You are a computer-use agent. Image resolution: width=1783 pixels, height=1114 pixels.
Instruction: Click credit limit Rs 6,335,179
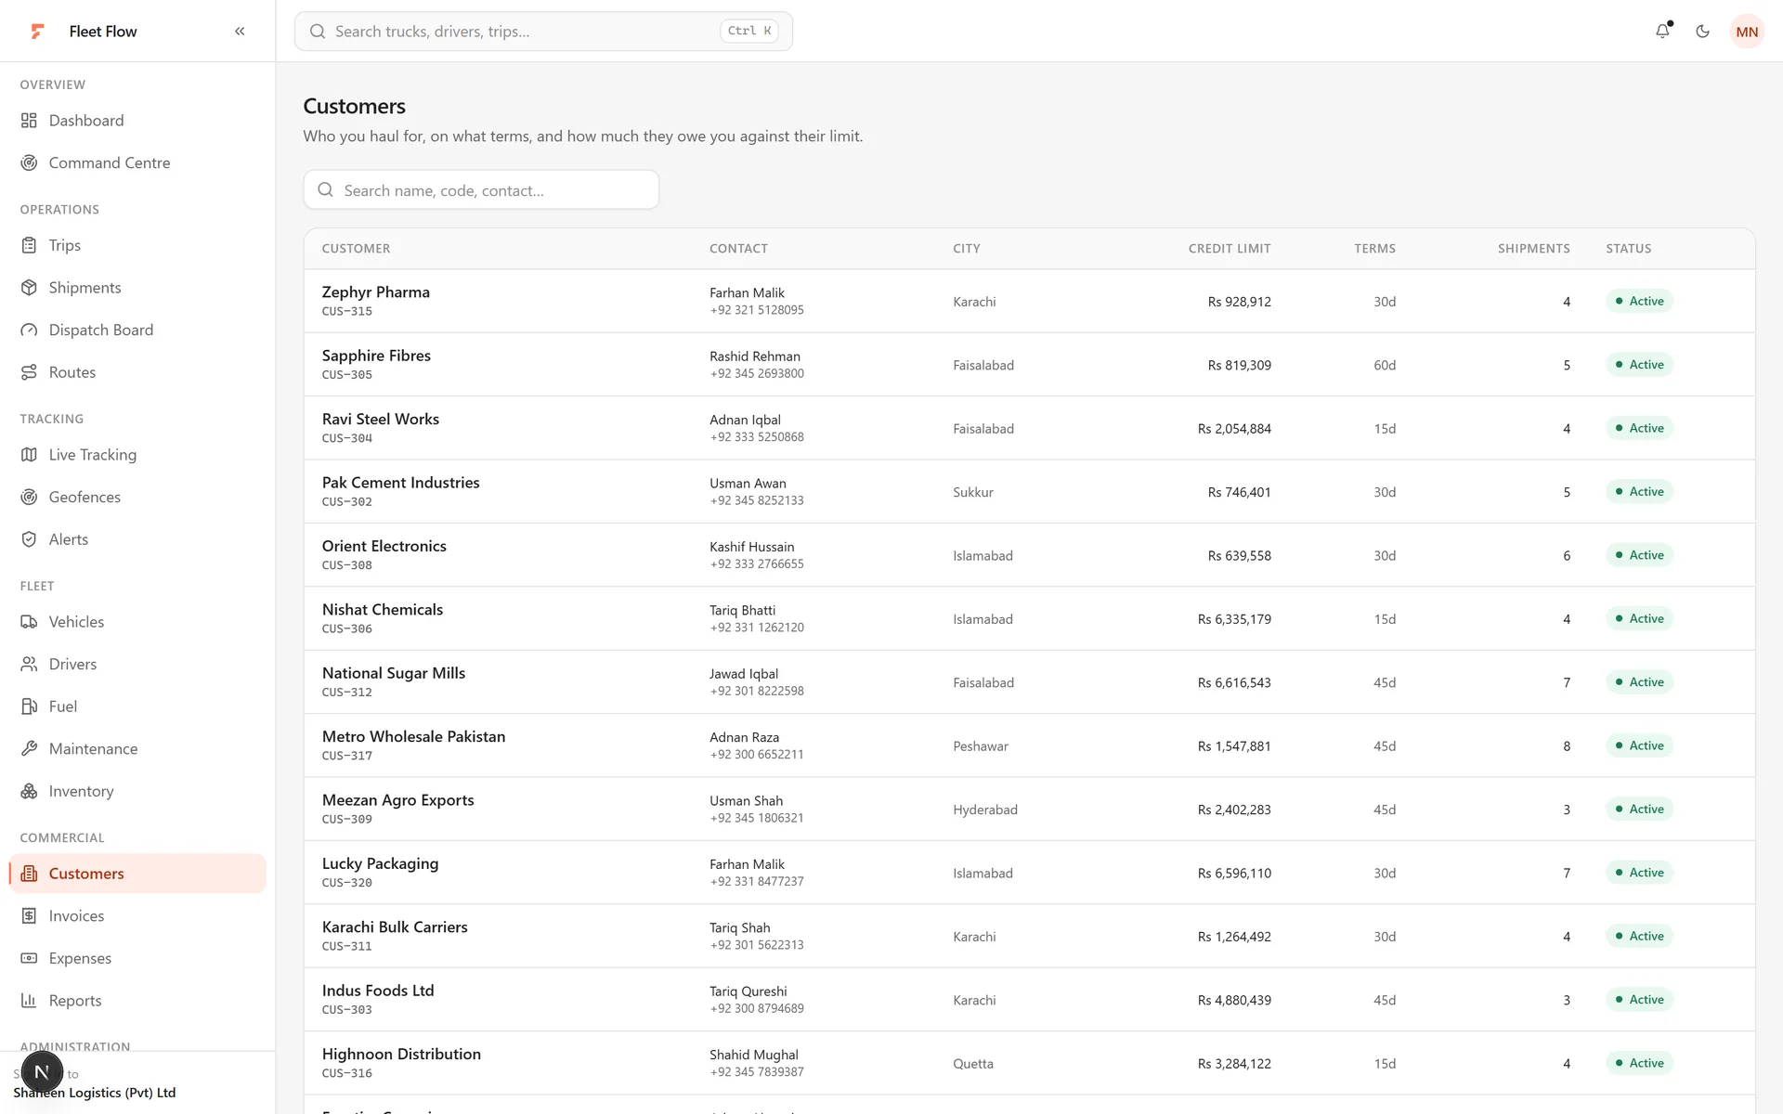click(x=1234, y=619)
